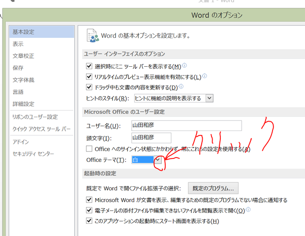Select the 基本設定 category

tap(42, 32)
